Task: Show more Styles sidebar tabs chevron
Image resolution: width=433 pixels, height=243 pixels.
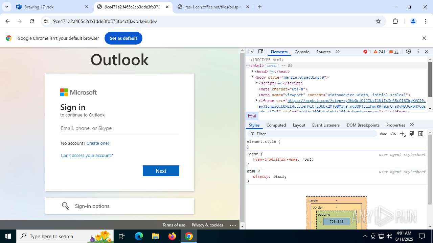Action: pos(412,125)
